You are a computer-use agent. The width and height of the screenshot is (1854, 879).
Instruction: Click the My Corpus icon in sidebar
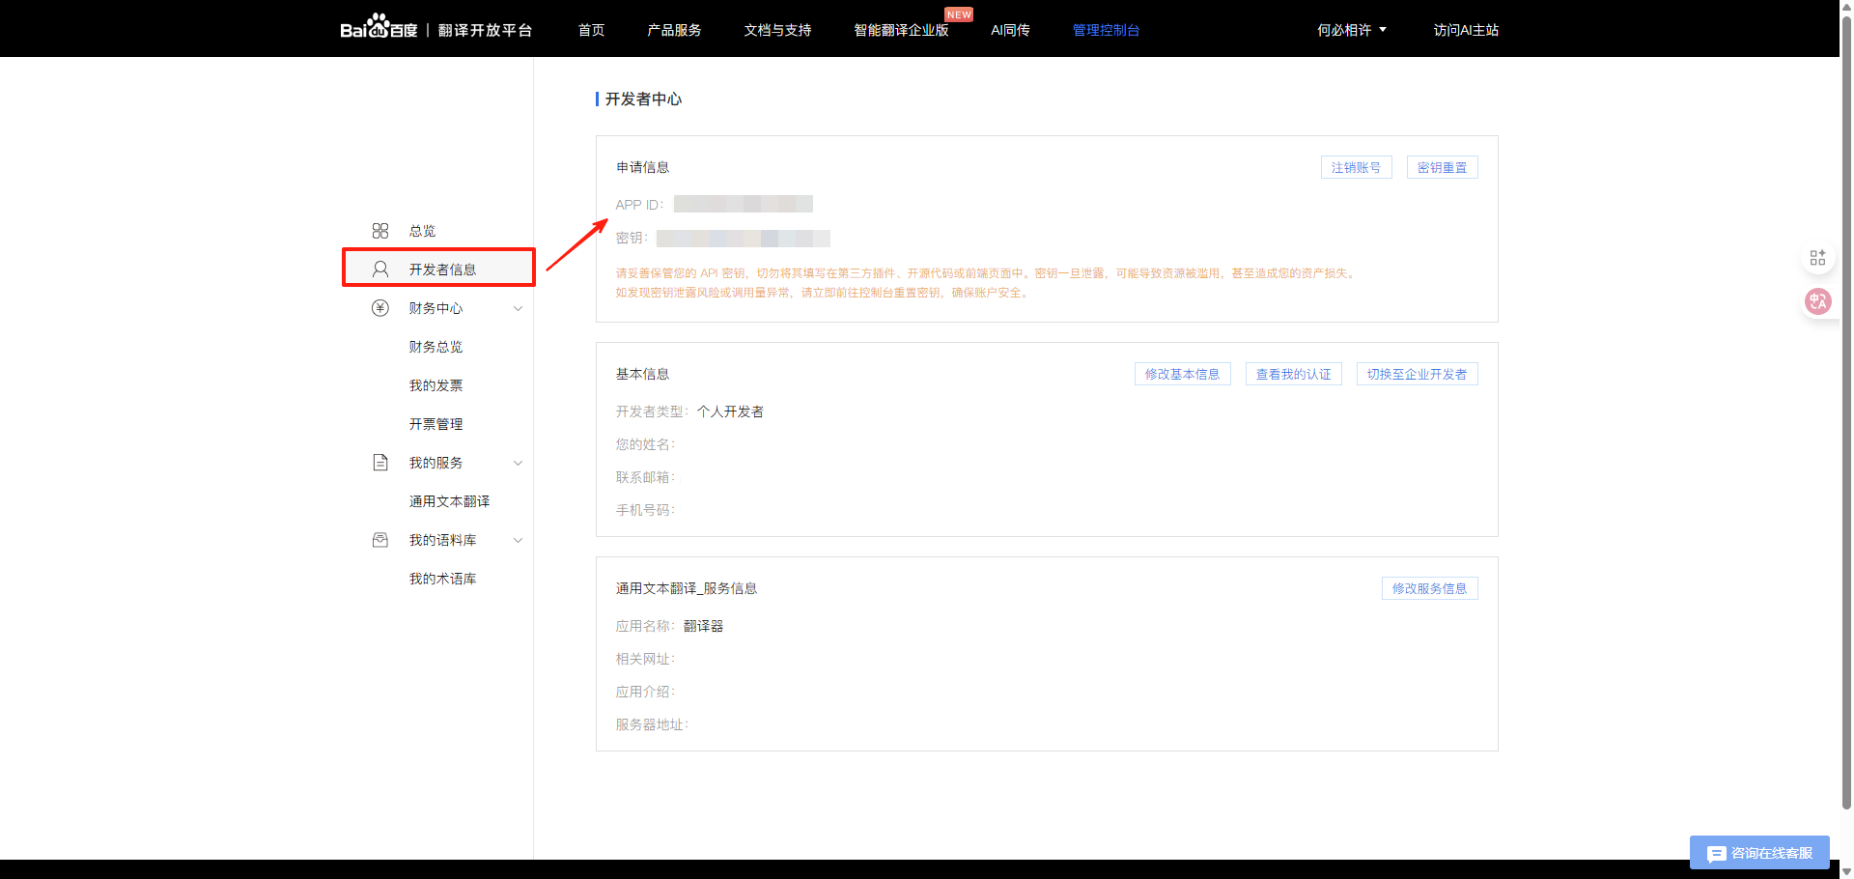[x=380, y=540]
